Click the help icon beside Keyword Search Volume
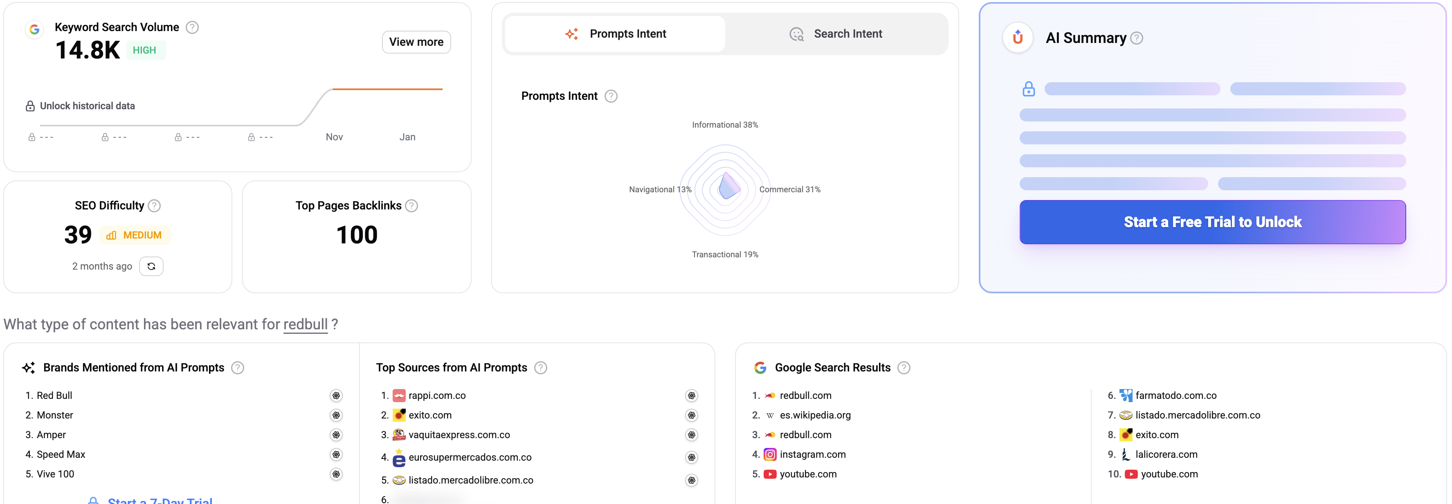 (x=192, y=27)
